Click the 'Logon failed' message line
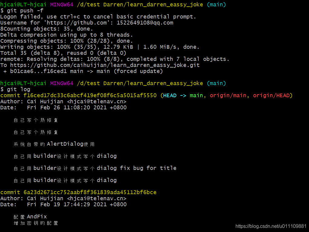The height and width of the screenshot is (232, 309). [x=98, y=17]
